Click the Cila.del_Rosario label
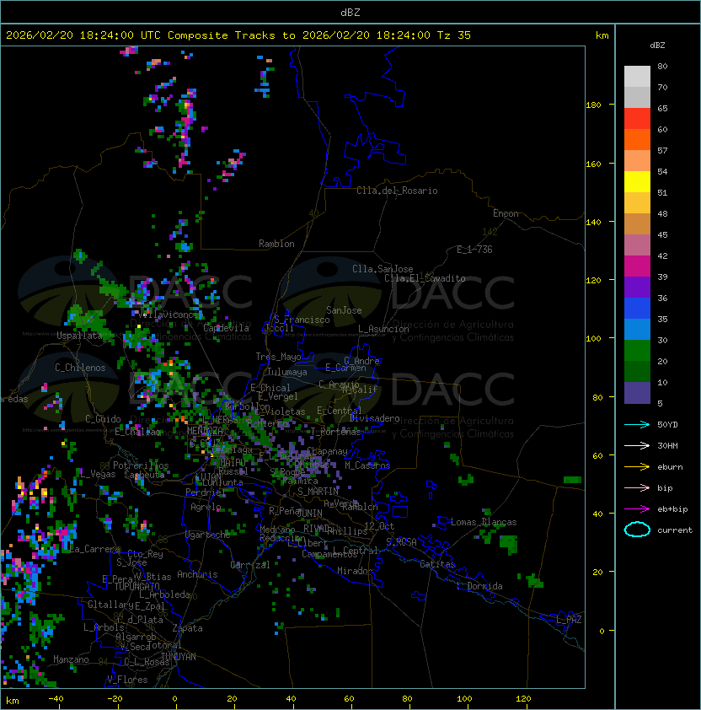This screenshot has height=710, width=701. pos(397,191)
